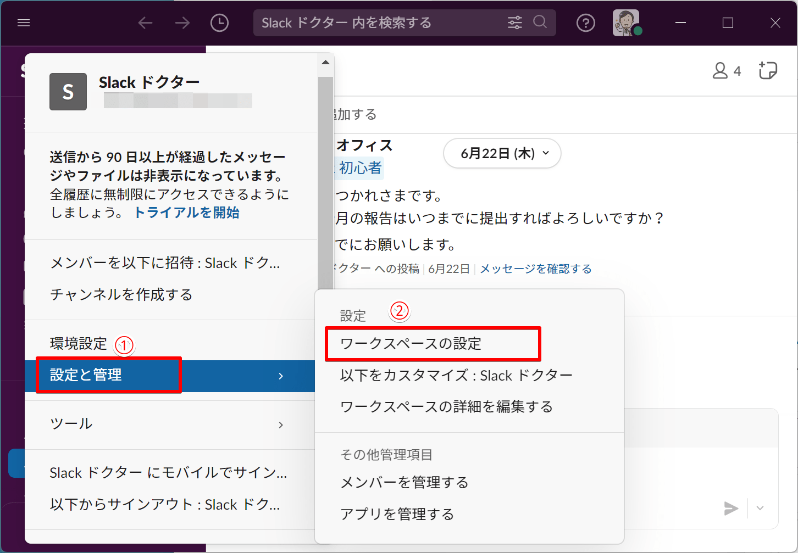Viewport: 798px width, 553px height.
Task: Select チャンネルを作成する menu item
Action: [171, 295]
